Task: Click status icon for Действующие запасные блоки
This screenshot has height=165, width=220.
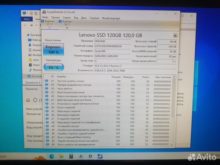Action: click(47, 100)
